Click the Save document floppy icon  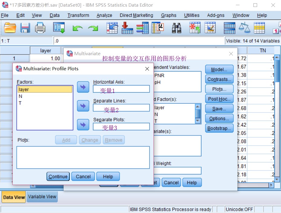(x=25, y=28)
